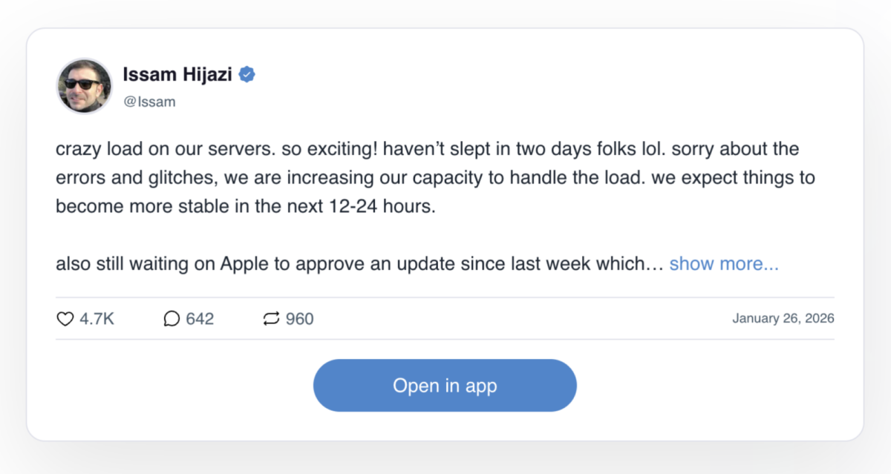The height and width of the screenshot is (474, 891).
Task: Click the 960 reposts count
Action: pyautogui.click(x=300, y=319)
